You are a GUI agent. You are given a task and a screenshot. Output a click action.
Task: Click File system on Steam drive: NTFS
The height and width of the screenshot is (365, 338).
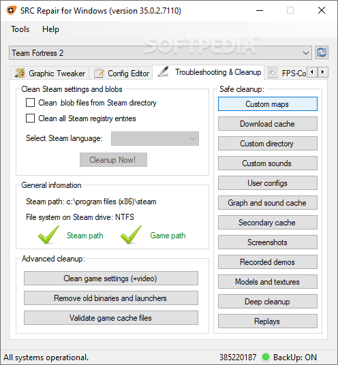click(x=80, y=217)
